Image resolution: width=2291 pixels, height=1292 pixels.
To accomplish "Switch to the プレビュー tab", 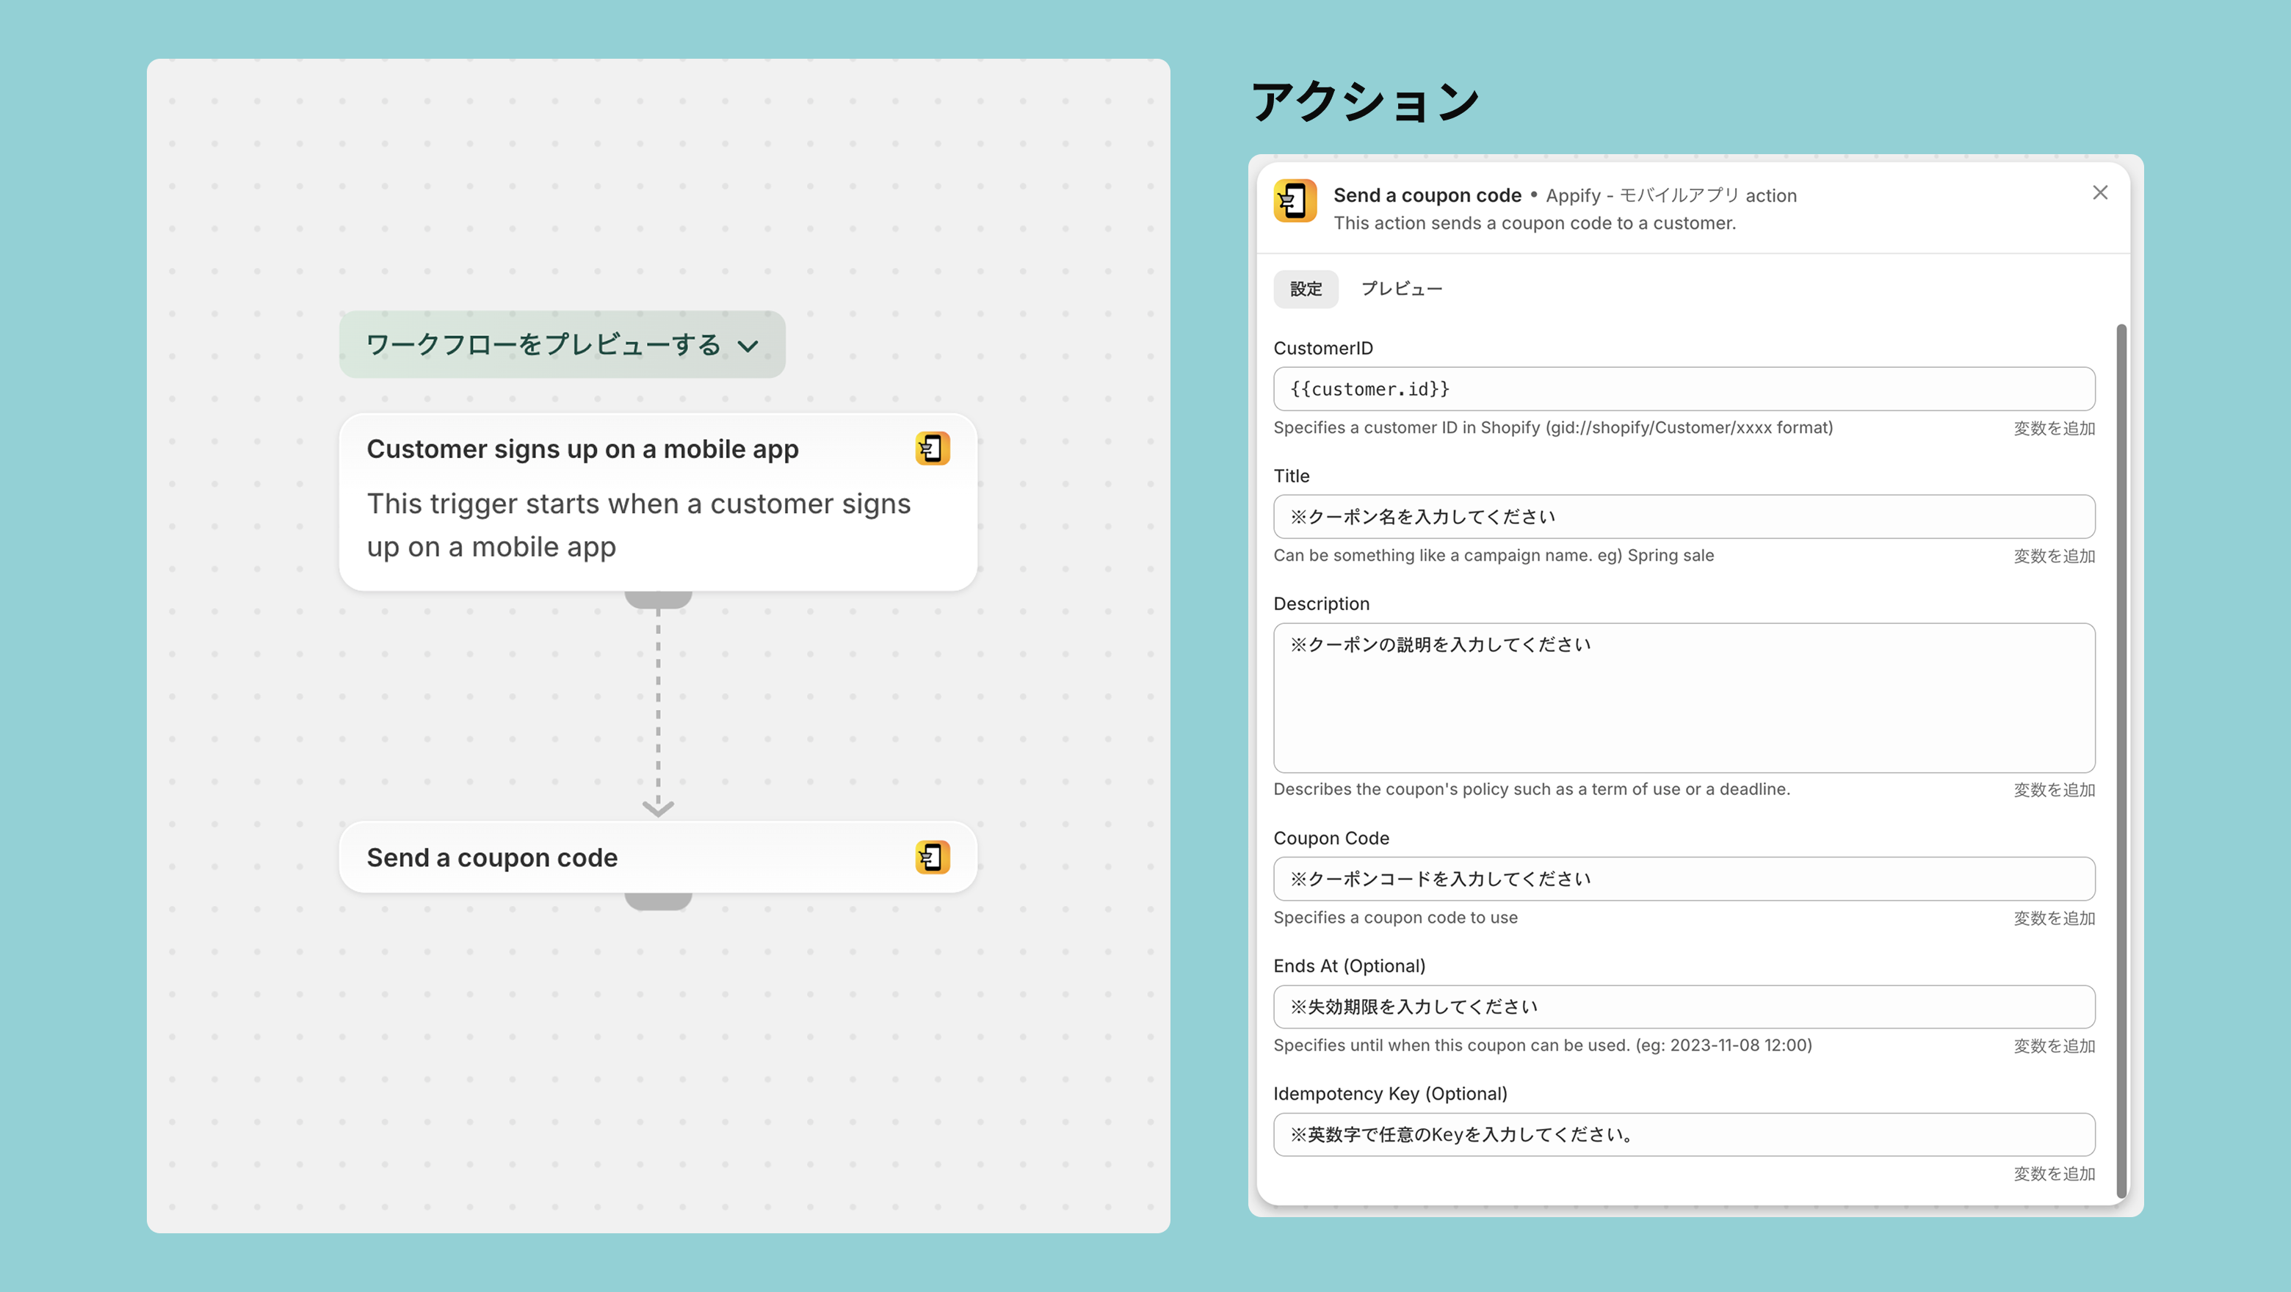I will coord(1401,289).
